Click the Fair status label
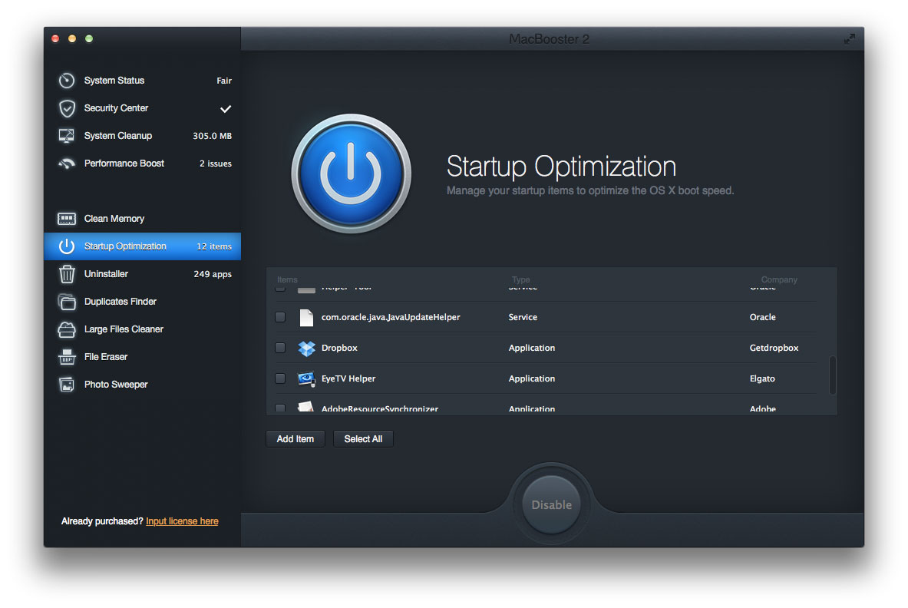Viewport: 908px width, 608px height. pyautogui.click(x=224, y=81)
